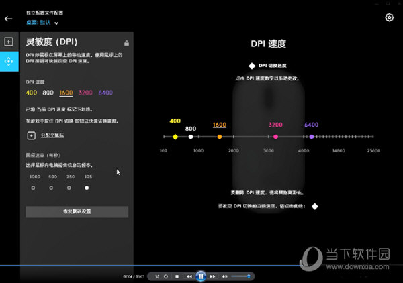Viewport: 403px width, 283px height.
Task: Pause the video with the blue button
Action: pos(201,276)
